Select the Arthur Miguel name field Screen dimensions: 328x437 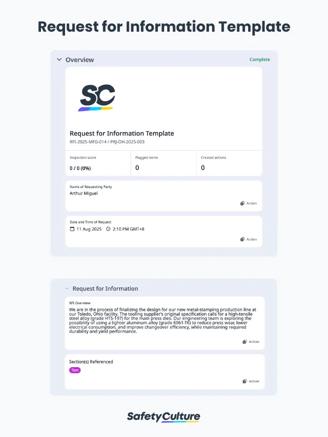(83, 193)
